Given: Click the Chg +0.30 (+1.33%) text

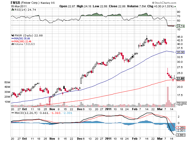Looking at the screenshot, I should 160,6.
